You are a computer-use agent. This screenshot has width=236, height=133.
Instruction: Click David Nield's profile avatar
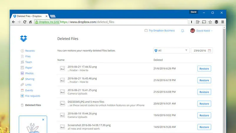pos(193,31)
